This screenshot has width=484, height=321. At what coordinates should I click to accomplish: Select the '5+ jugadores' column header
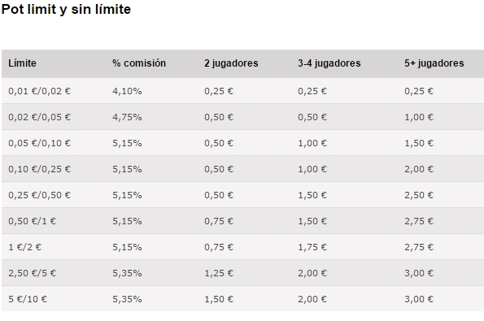pos(434,63)
